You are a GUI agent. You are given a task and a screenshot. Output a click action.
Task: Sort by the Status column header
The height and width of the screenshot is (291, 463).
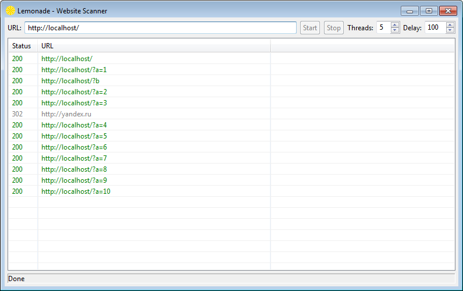tap(23, 46)
